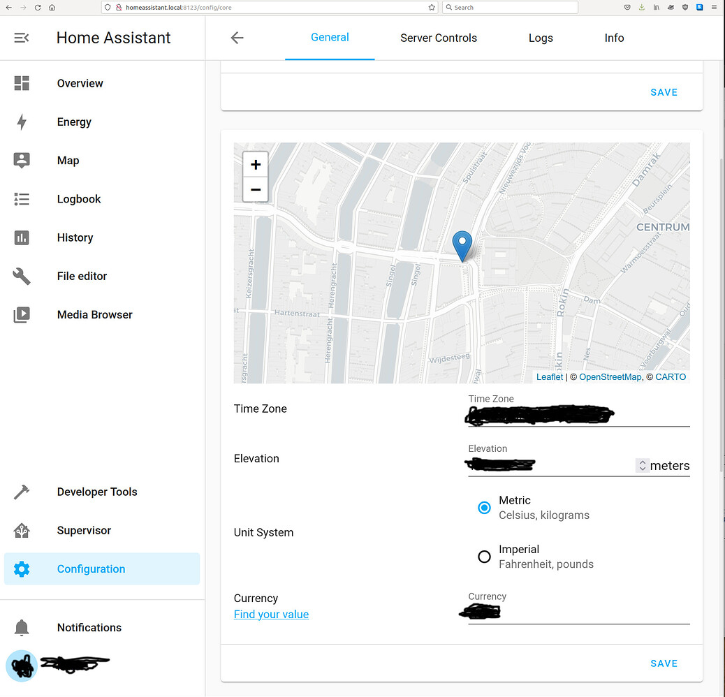Click Find your value currency link
Image resolution: width=725 pixels, height=697 pixels.
click(x=271, y=614)
